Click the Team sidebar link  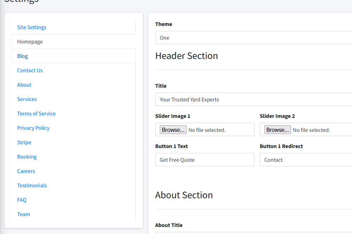coord(24,214)
